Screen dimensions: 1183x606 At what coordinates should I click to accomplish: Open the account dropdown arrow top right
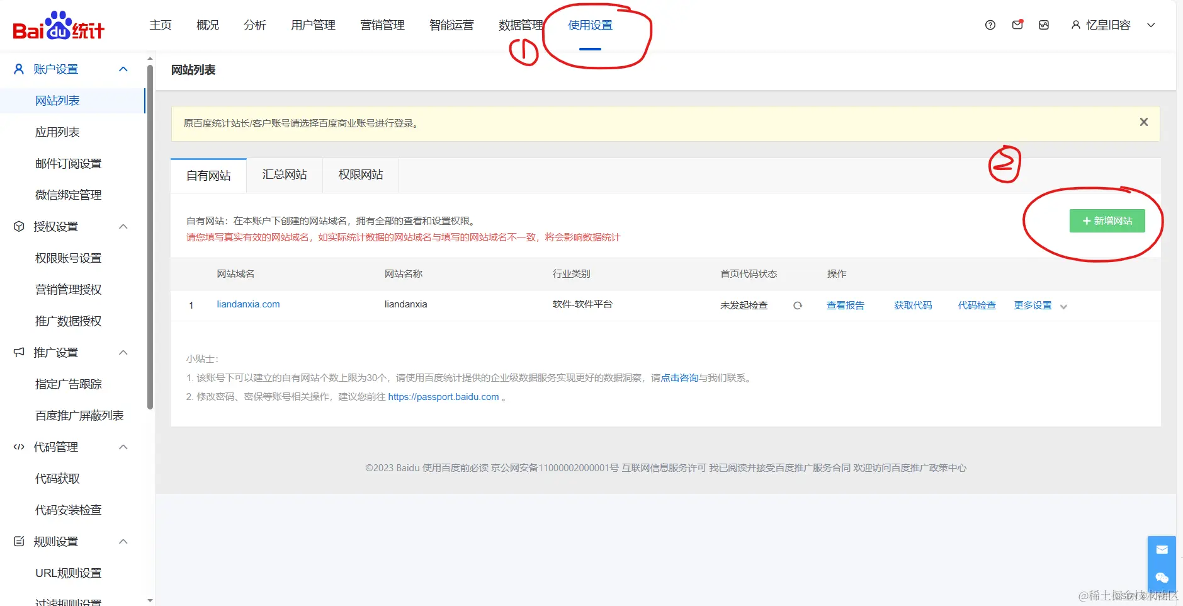1151,25
